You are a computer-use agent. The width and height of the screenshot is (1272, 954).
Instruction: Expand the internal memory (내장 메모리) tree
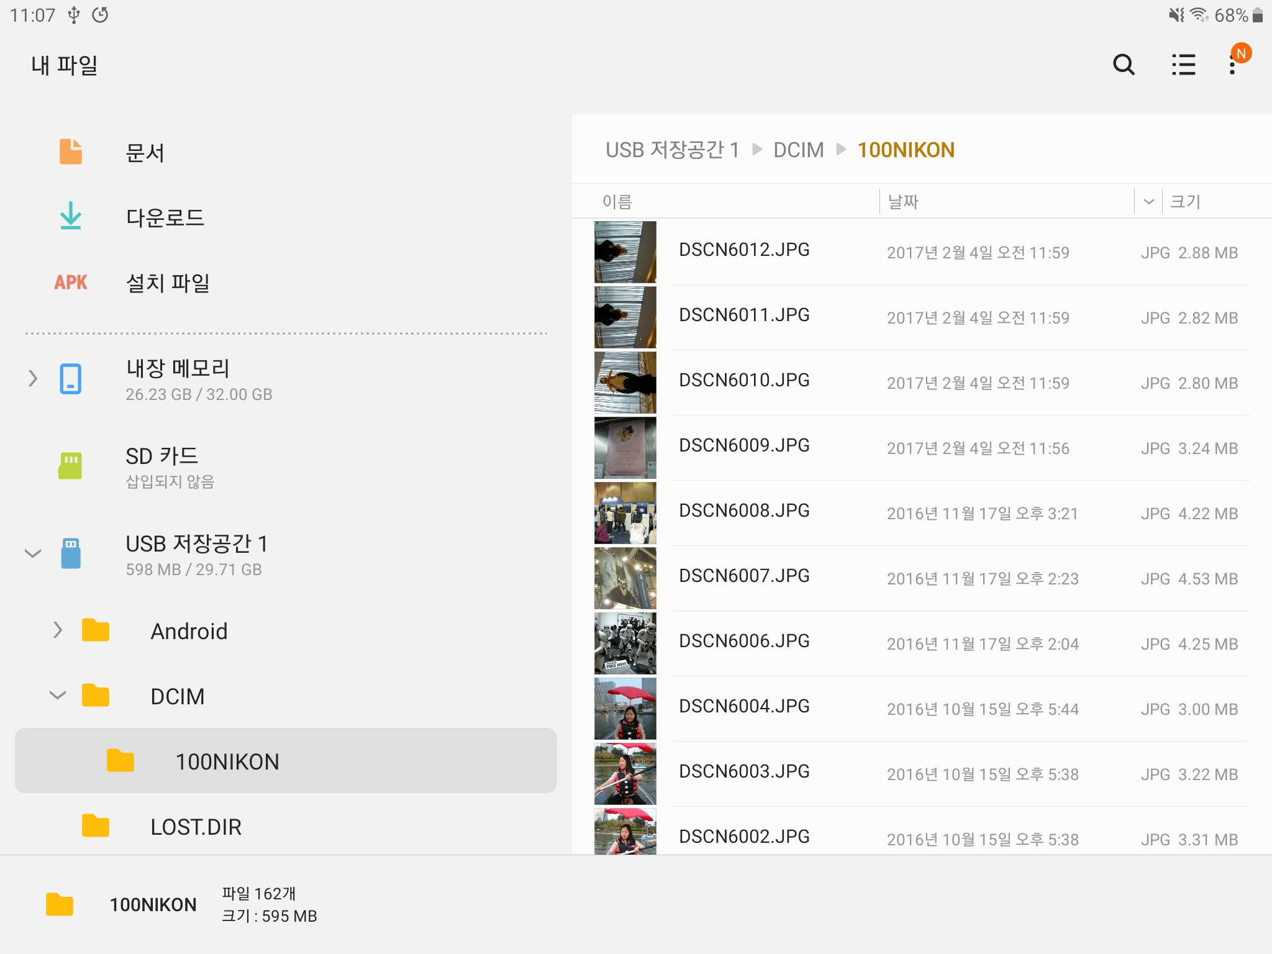coord(33,378)
